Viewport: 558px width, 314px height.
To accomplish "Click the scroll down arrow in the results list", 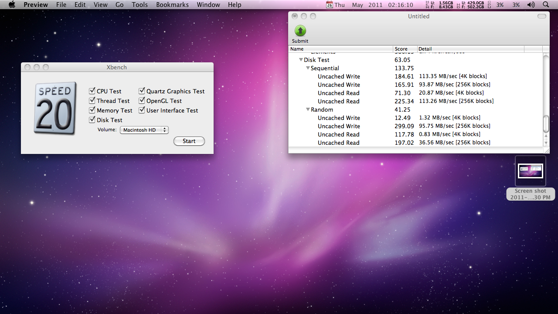I will (x=546, y=142).
